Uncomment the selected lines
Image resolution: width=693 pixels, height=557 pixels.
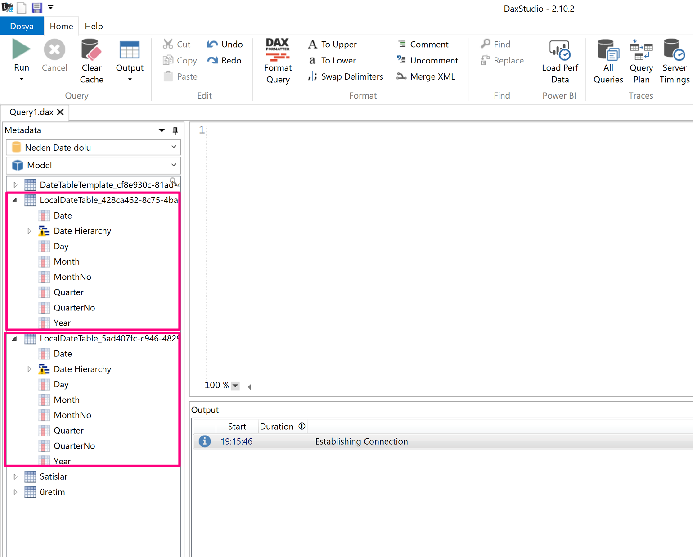[427, 60]
